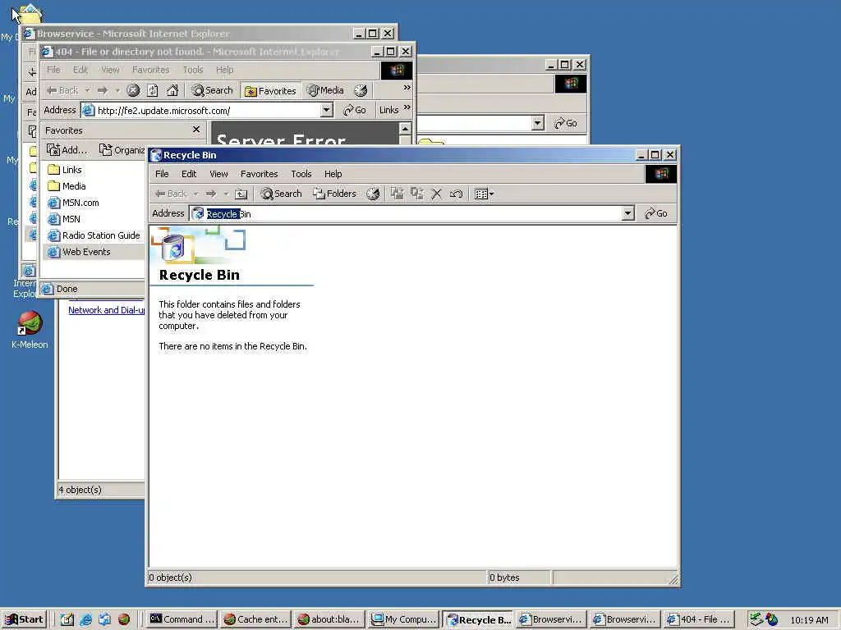Open Media folder in Favorites panel
Screen dimensions: 841x630
67,186
